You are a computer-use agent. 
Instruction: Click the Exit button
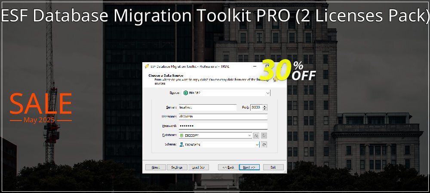273,167
